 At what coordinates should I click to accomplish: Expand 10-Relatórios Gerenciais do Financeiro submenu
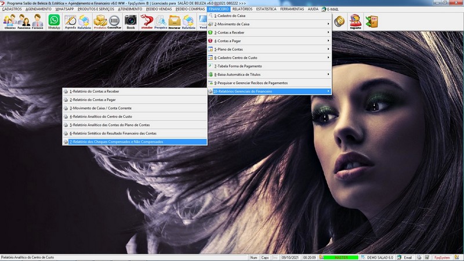[x=269, y=92]
